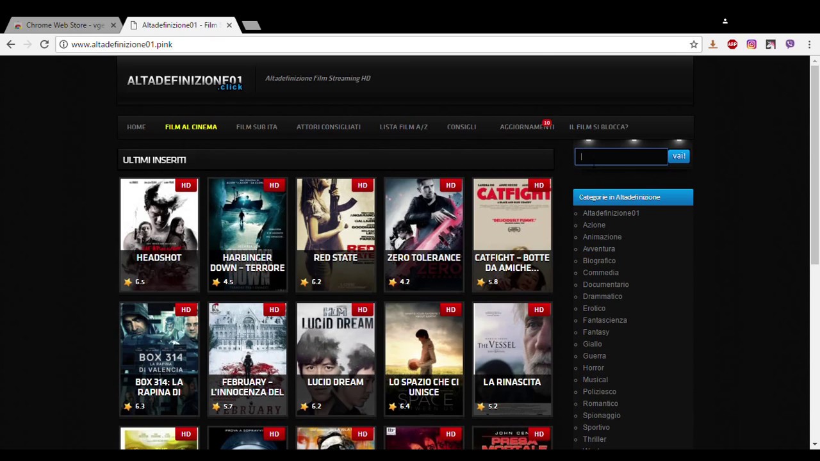Select the Commedia category

600,273
